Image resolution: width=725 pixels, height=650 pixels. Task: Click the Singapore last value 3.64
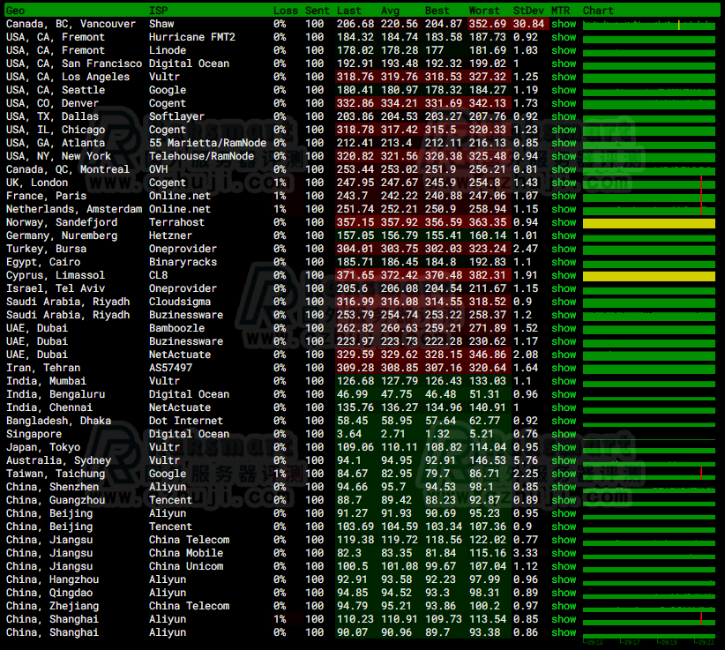click(349, 434)
